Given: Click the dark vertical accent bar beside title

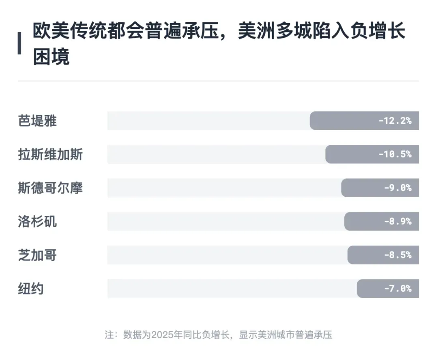Looking at the screenshot, I should click(19, 43).
